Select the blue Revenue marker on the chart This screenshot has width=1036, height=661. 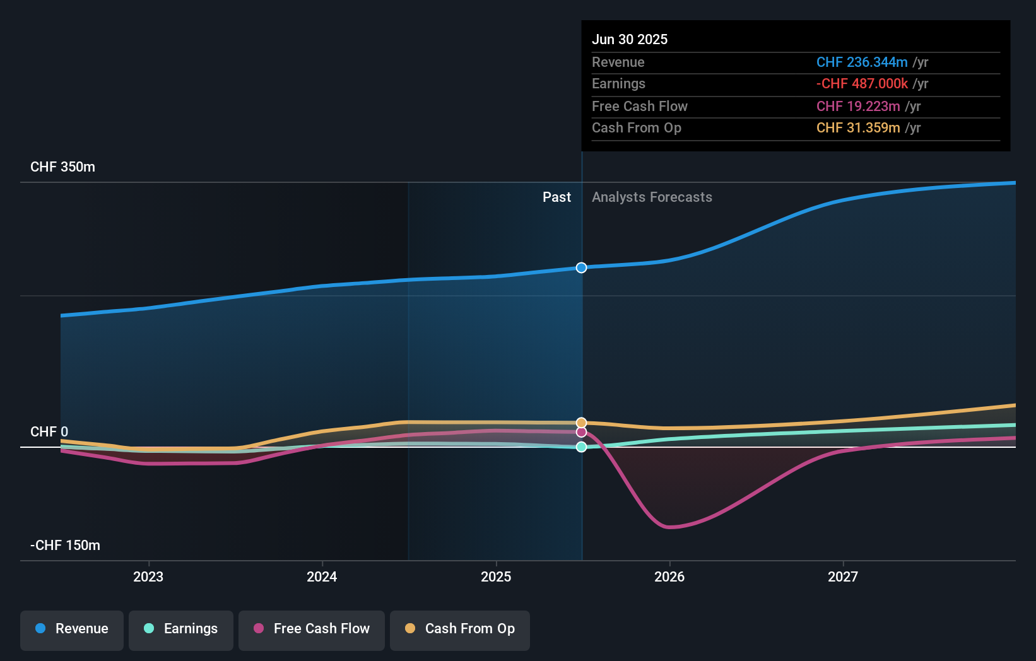click(x=581, y=267)
